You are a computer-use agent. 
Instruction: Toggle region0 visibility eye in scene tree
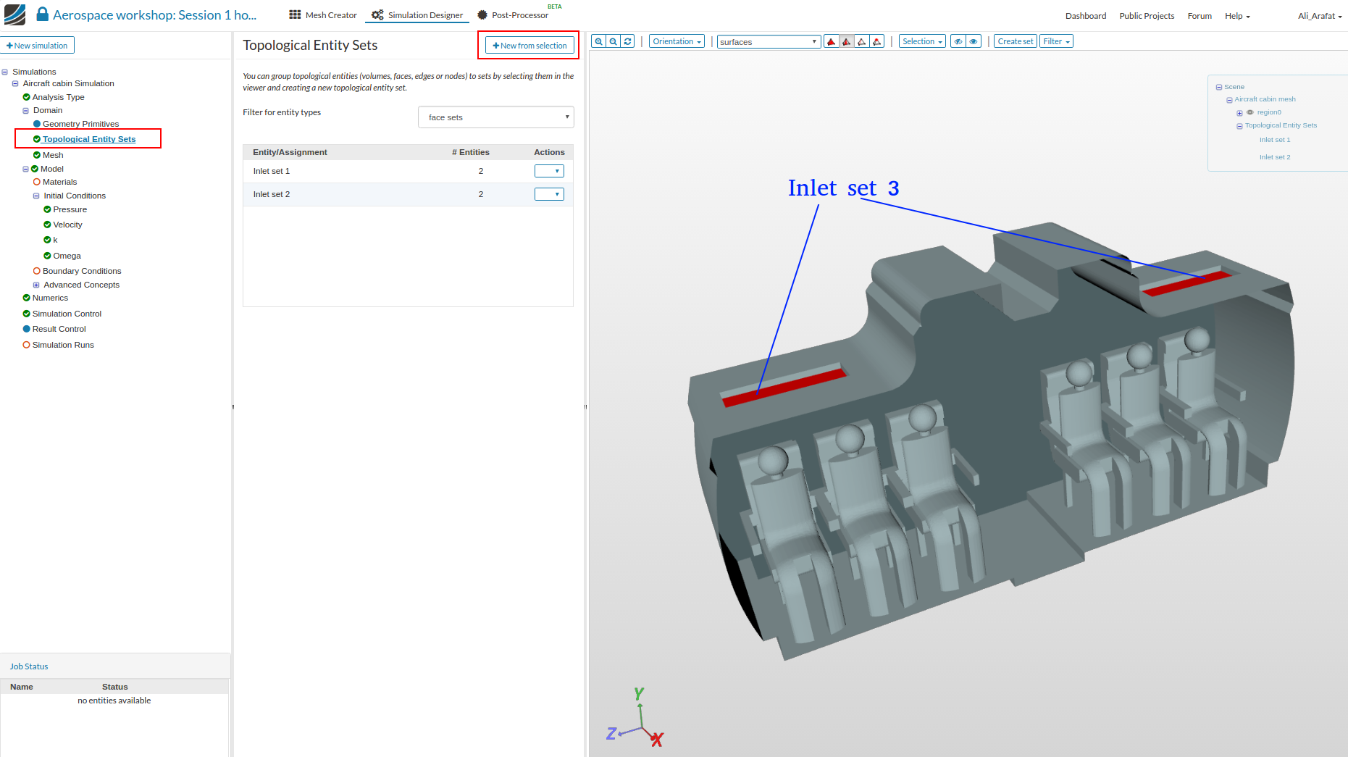[x=1250, y=112]
